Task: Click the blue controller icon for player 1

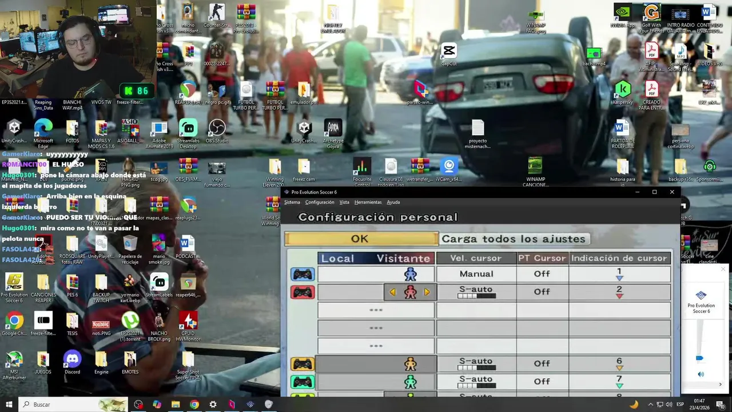Action: click(303, 274)
